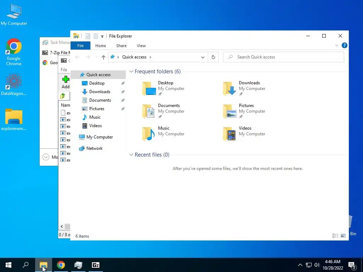The height and width of the screenshot is (272, 363).
Task: Open File Explorer Help icon
Action: pyautogui.click(x=344, y=46)
